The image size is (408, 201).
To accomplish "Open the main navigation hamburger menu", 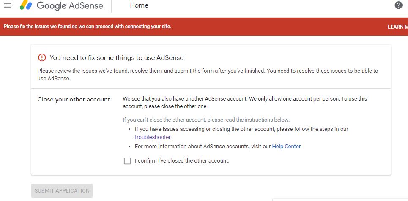I will [7, 5].
